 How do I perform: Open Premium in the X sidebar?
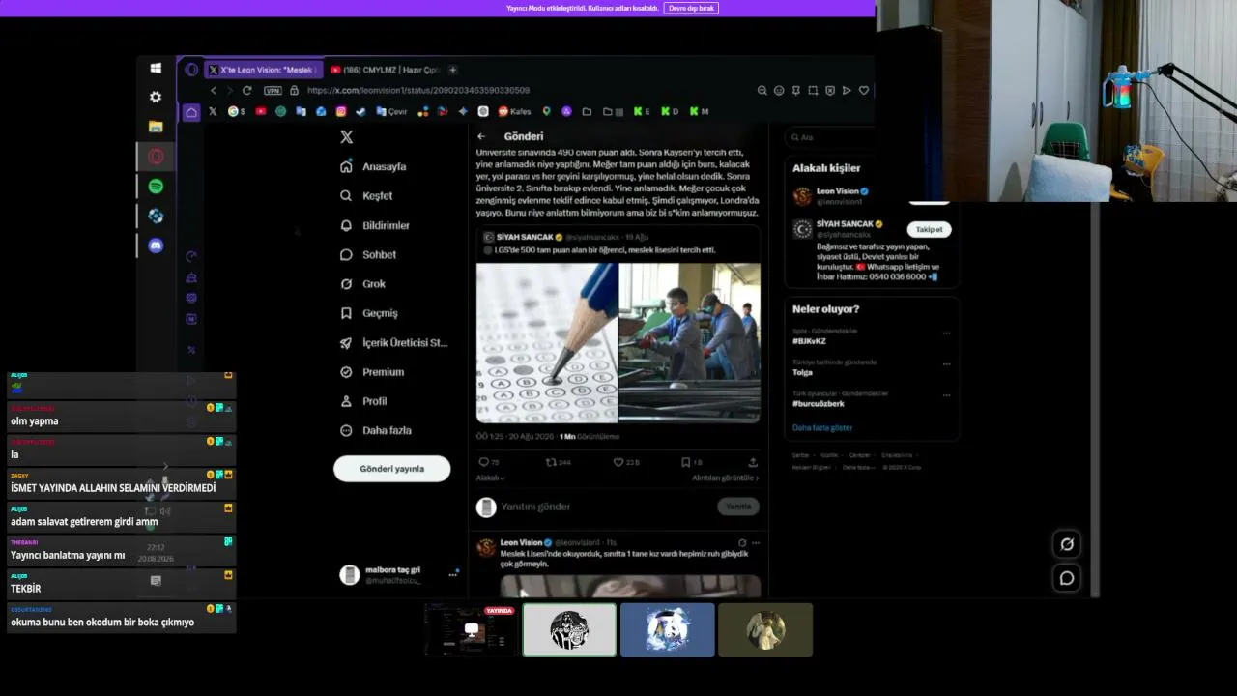[x=372, y=371]
